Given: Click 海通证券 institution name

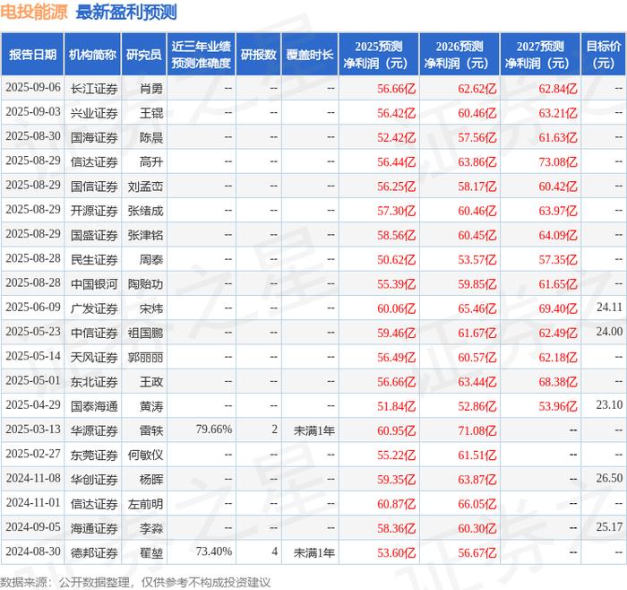Looking at the screenshot, I should point(94,528).
